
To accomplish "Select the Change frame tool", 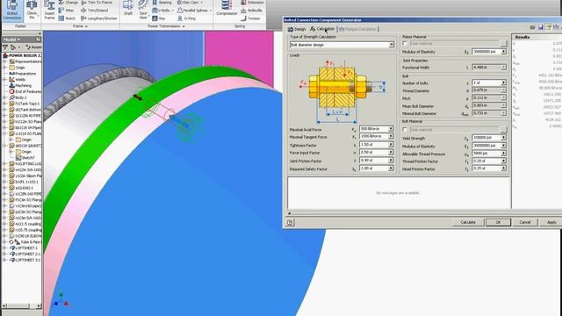I will [68, 3].
